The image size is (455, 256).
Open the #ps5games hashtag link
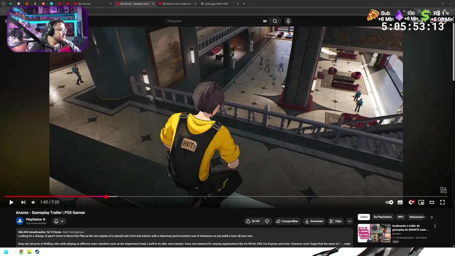coord(77,232)
